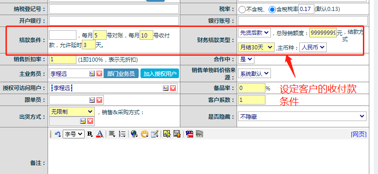
Task: Insert an image into remarks
Action: tap(167, 134)
